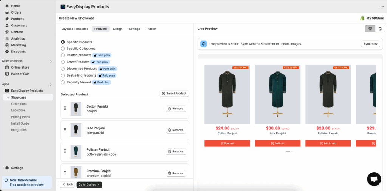Select the Specific Products radio option
The height and width of the screenshot is (191, 387).
point(63,42)
